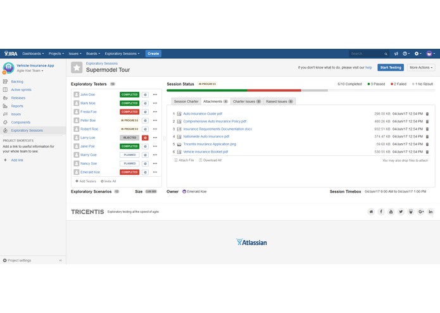Open Tricentis LinkedIn icon
Screen dimensions: 440x313
tap(431, 212)
